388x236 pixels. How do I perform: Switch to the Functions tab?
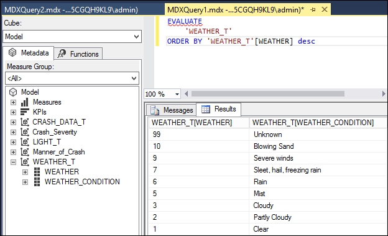(78, 54)
